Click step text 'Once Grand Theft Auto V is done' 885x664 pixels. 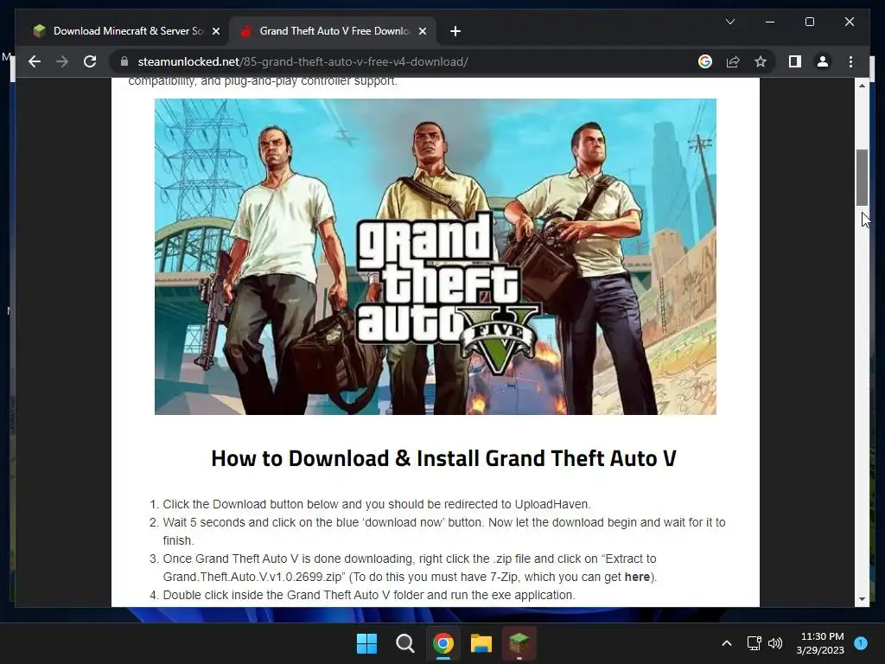coord(411,567)
